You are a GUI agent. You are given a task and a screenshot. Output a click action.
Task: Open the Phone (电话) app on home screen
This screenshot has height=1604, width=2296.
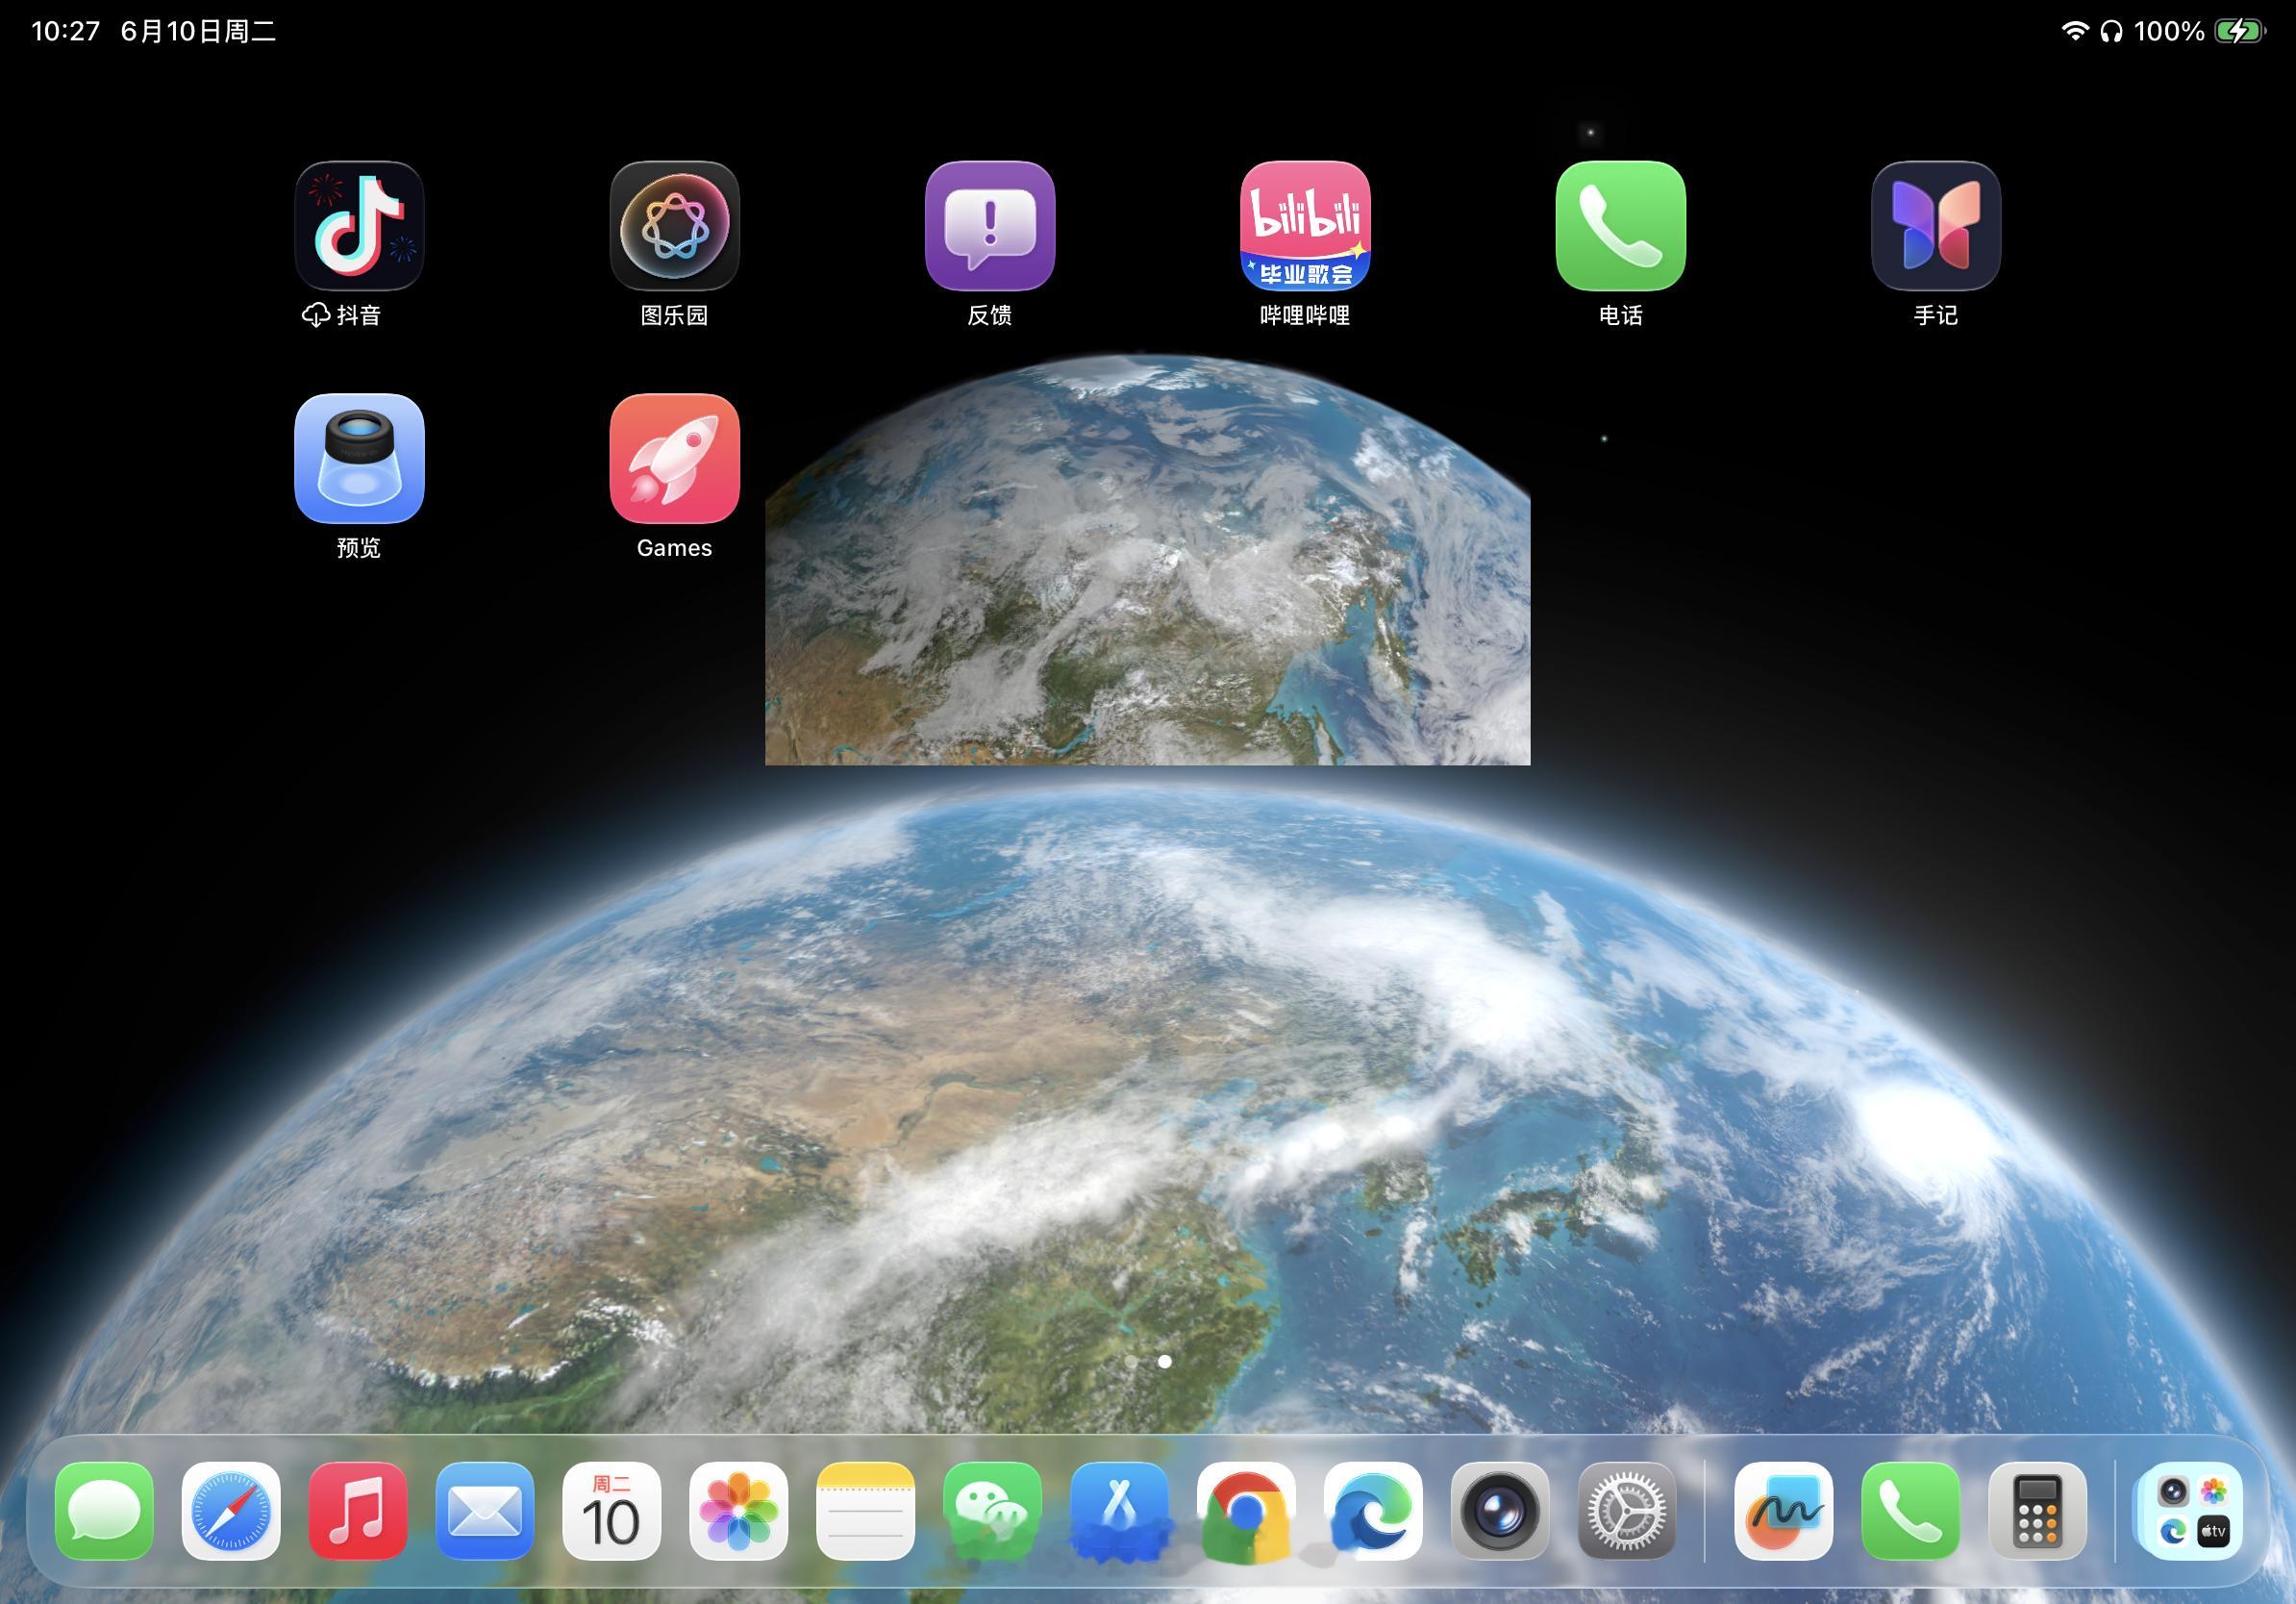tap(1621, 226)
